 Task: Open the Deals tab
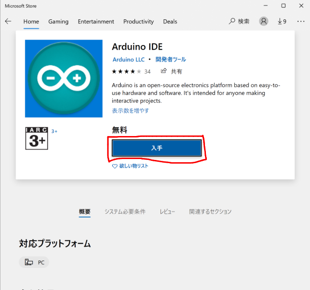170,22
